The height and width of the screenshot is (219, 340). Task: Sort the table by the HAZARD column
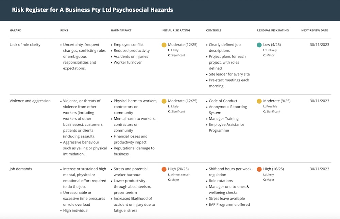(x=16, y=30)
